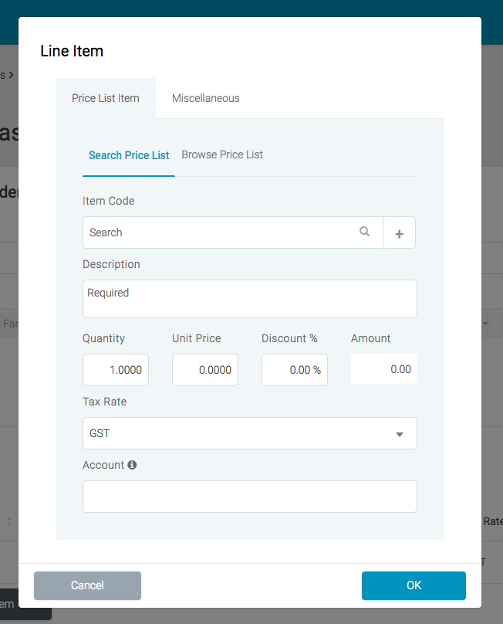Select the Search Price List tab
Viewport: 503px width, 624px height.
(129, 155)
